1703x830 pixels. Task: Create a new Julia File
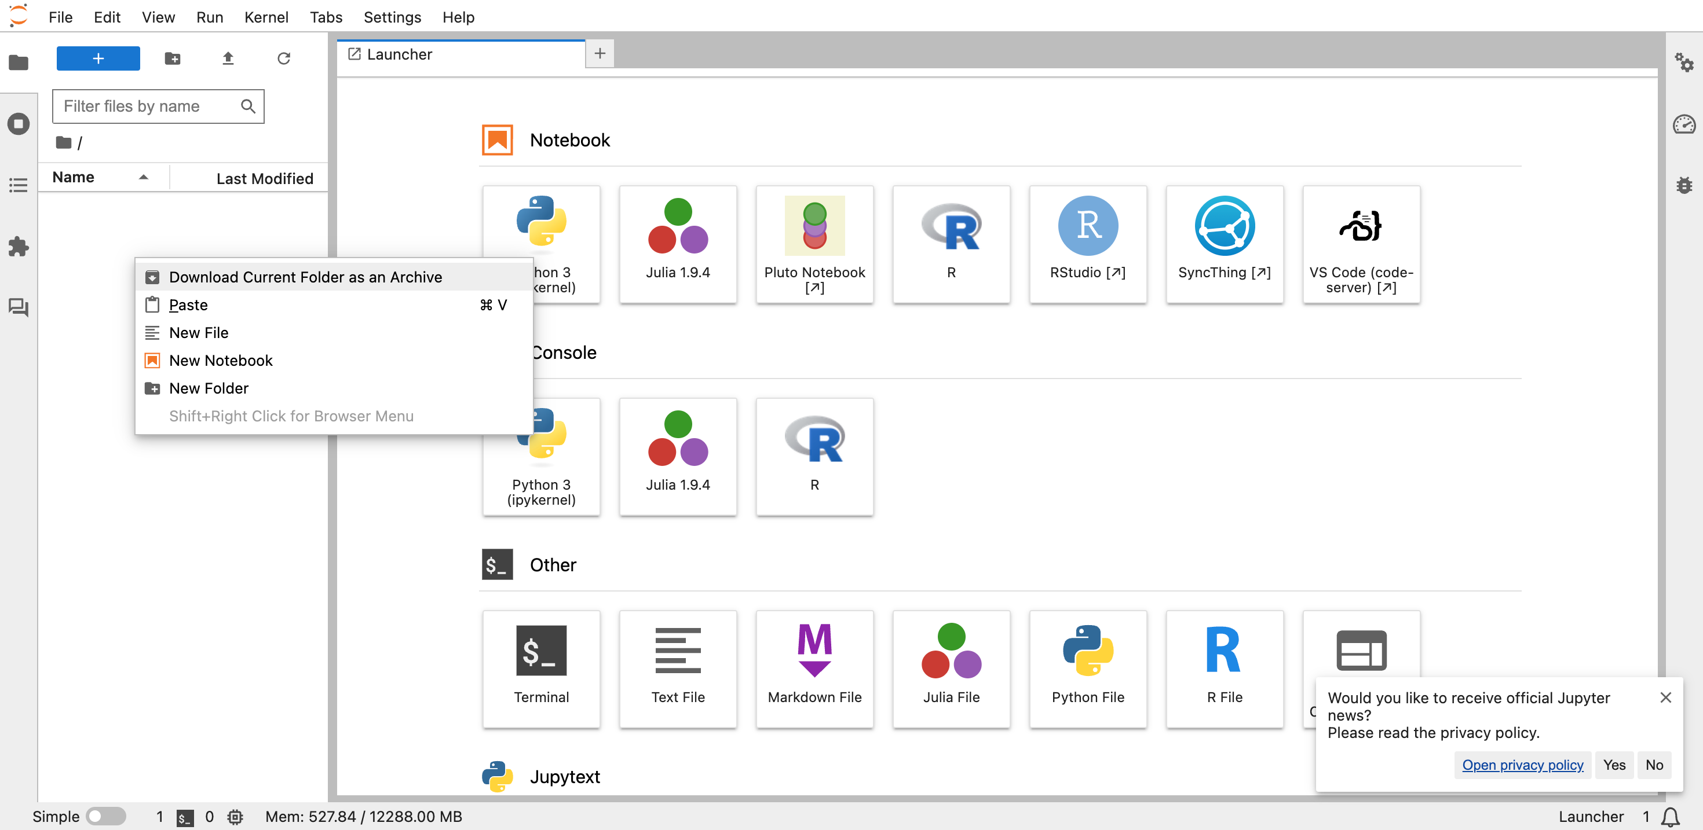point(951,669)
